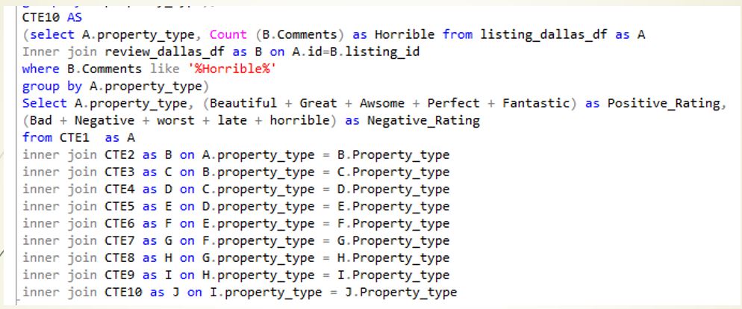Click the pink 'Count' function keyword
The width and height of the screenshot is (742, 309).
(228, 34)
